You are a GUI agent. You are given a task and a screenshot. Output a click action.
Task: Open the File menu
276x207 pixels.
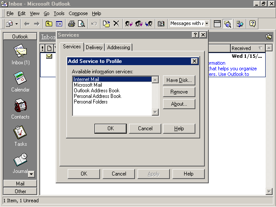tap(10, 13)
